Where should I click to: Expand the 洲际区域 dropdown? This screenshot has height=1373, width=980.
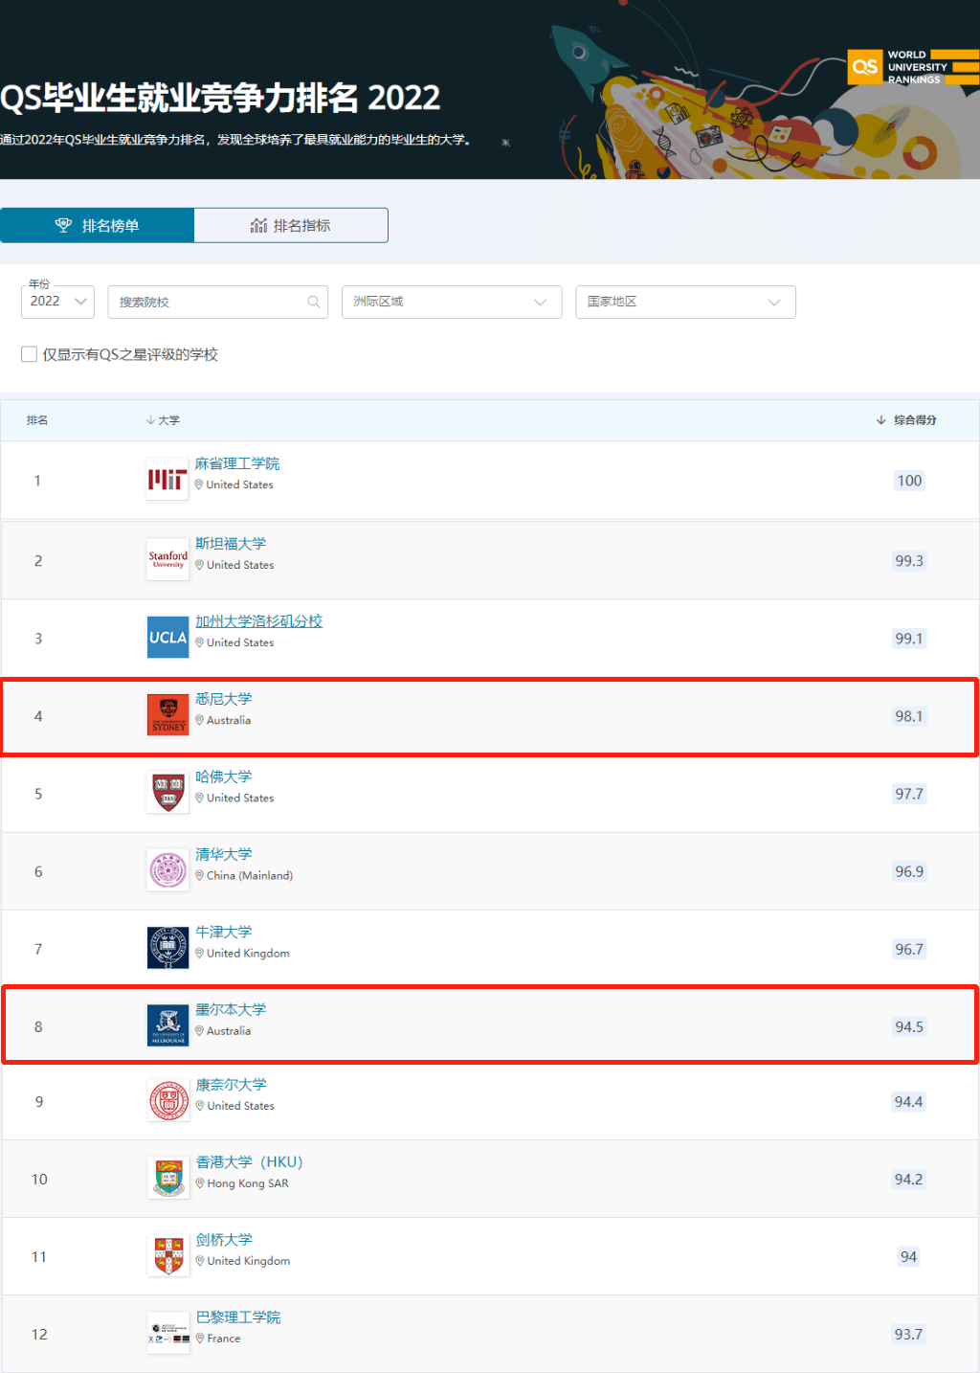(452, 302)
